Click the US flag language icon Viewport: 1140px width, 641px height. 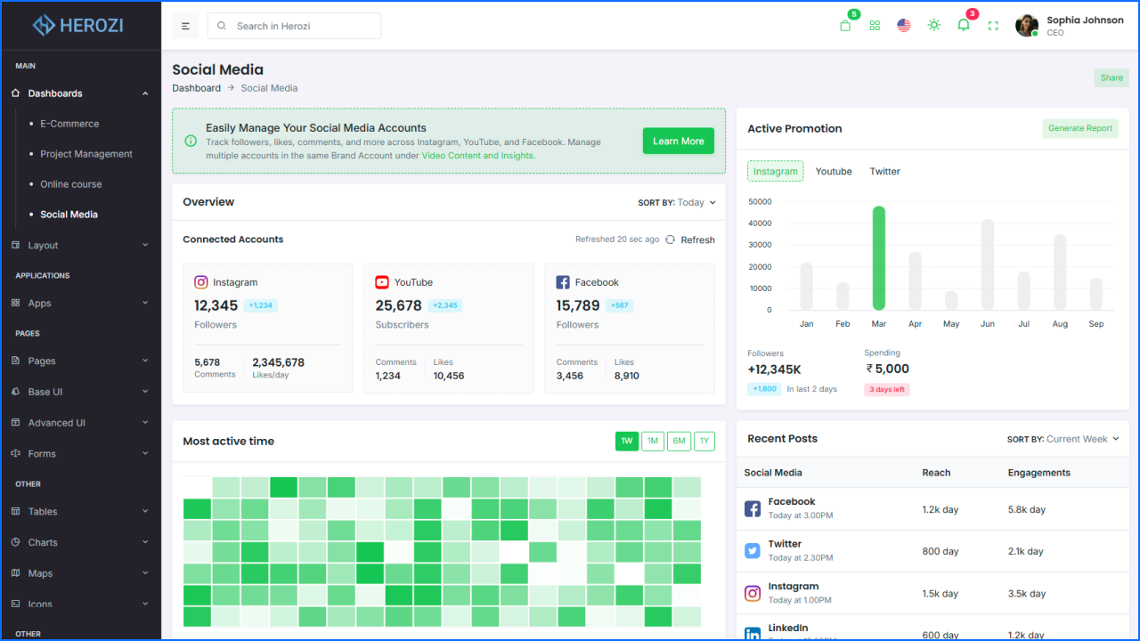tap(904, 26)
